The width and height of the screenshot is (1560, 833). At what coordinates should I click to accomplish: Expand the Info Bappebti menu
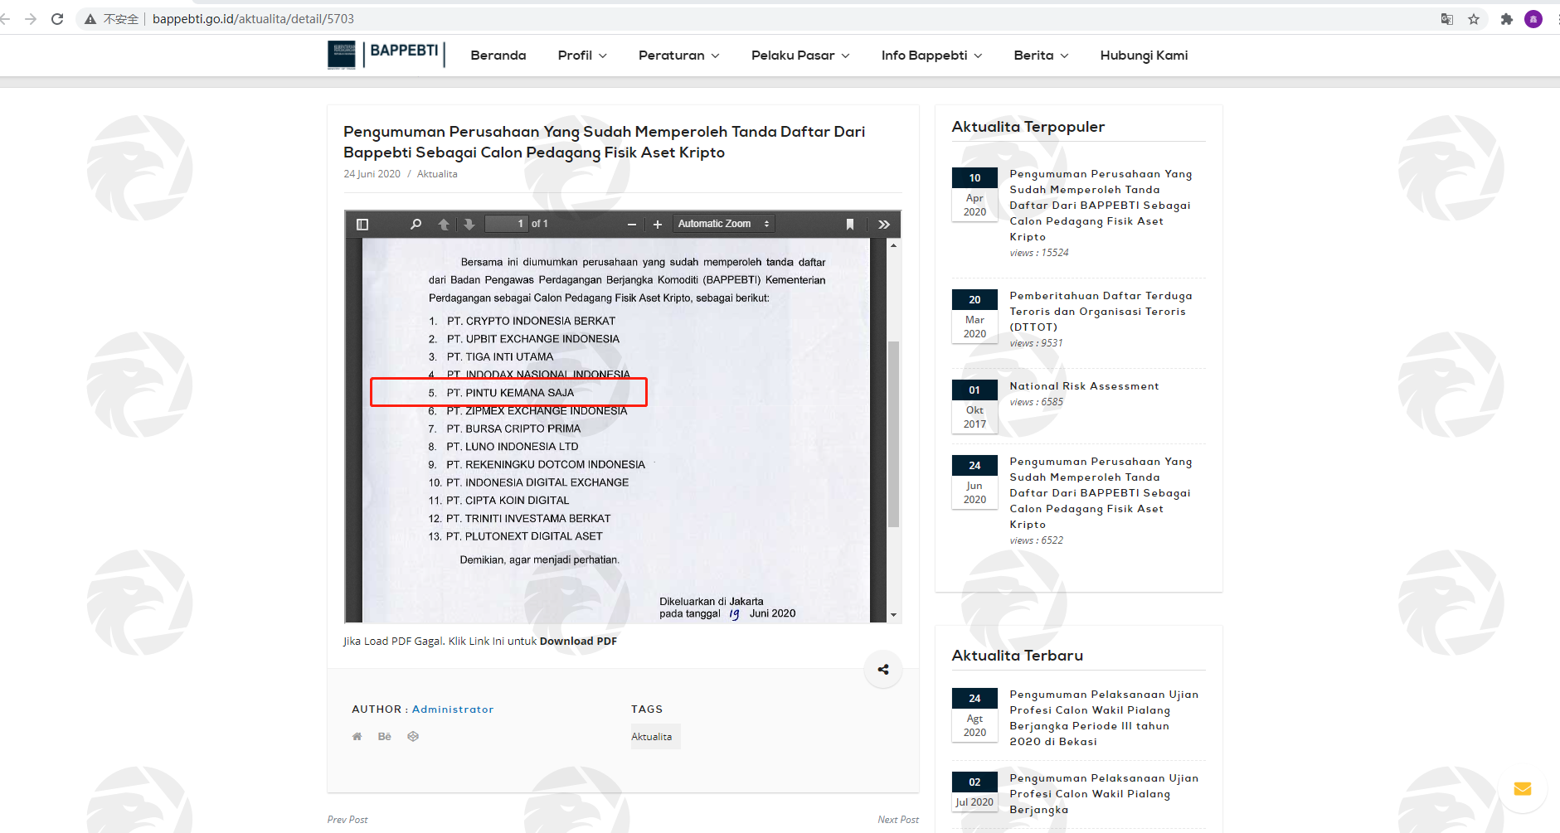pos(931,56)
